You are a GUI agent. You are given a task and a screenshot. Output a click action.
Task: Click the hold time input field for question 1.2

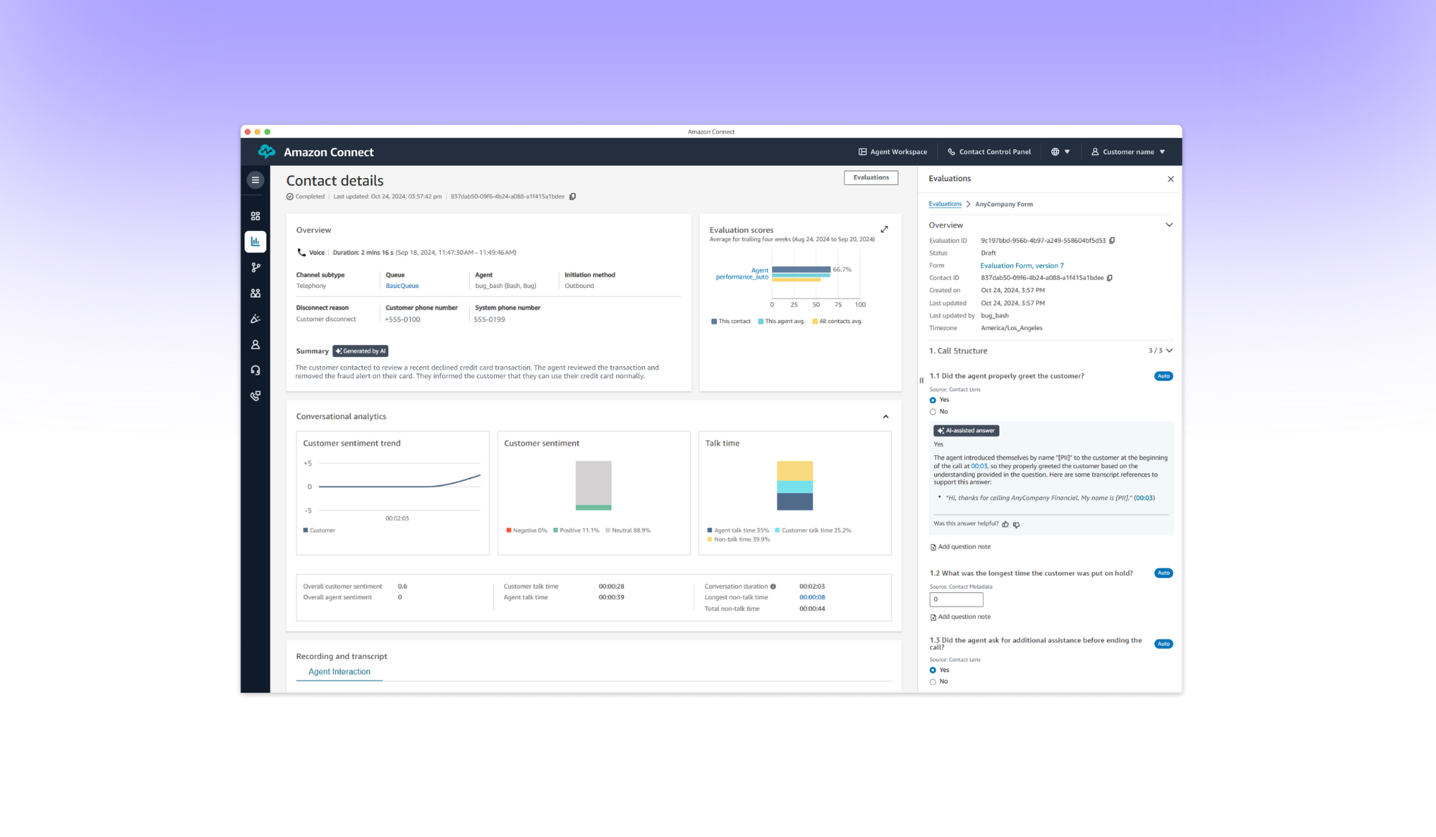point(956,599)
